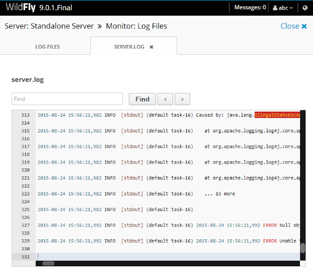Screen dimensions: 313x275
Task: Click the timestamp on line 321
Action: [69, 178]
